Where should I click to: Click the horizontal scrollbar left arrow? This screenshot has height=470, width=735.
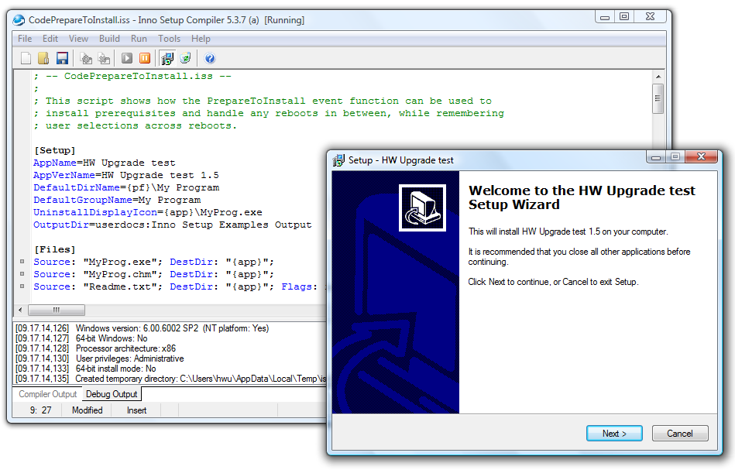[x=20, y=310]
